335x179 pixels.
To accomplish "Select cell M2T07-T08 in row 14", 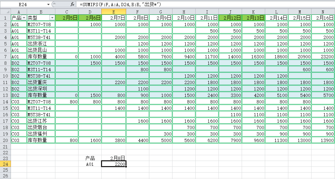I will tap(41, 102).
